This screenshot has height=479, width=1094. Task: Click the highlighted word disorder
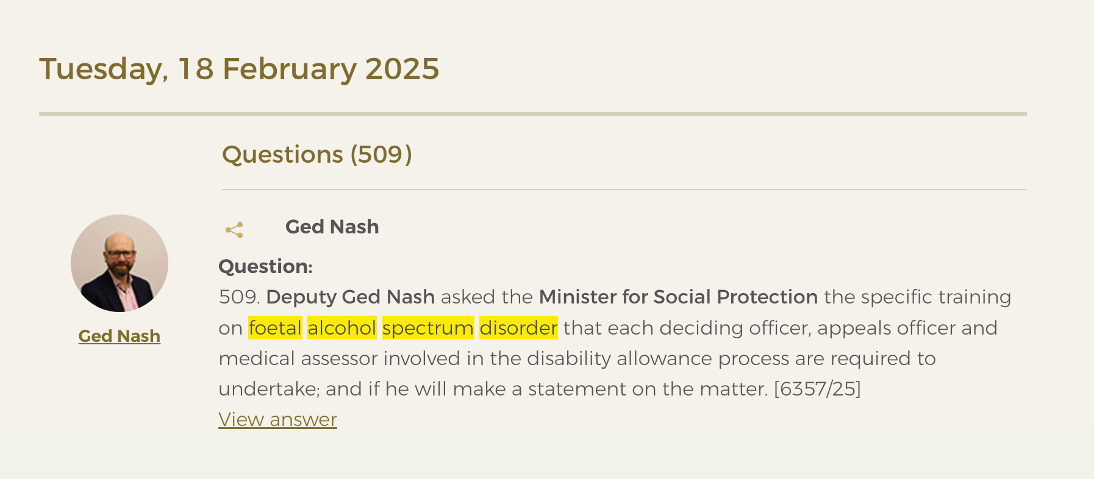pos(518,328)
